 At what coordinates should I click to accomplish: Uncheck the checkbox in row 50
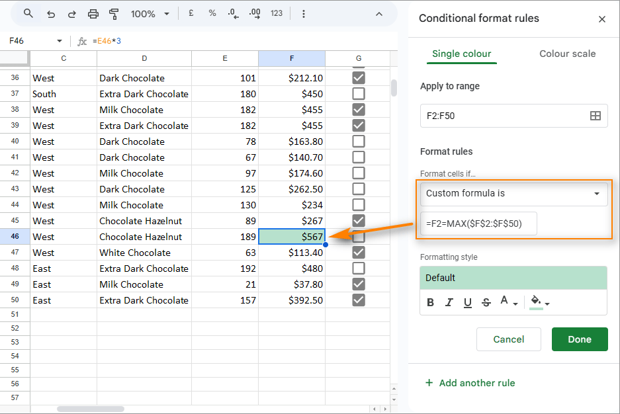(358, 300)
